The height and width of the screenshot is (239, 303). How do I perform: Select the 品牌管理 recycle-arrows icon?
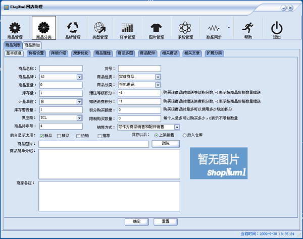[x=73, y=28]
